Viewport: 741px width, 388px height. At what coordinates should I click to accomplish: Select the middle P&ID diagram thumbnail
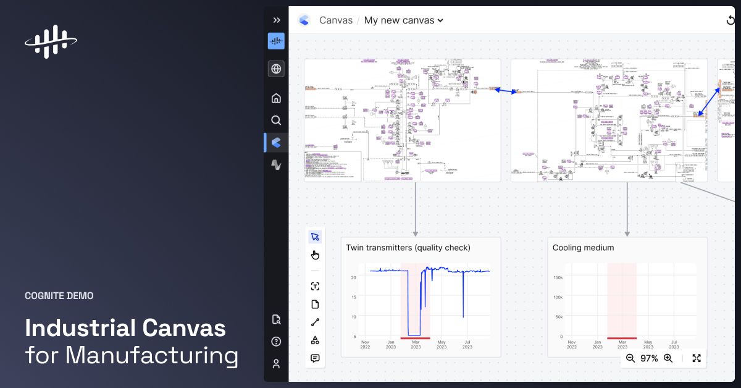pos(609,120)
